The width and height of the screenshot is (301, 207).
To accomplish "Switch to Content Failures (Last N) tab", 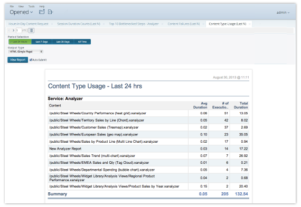I will [184, 24].
